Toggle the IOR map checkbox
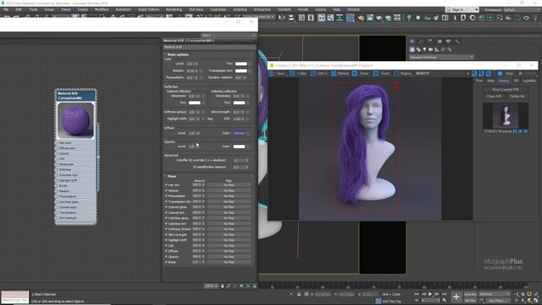 click(166, 246)
